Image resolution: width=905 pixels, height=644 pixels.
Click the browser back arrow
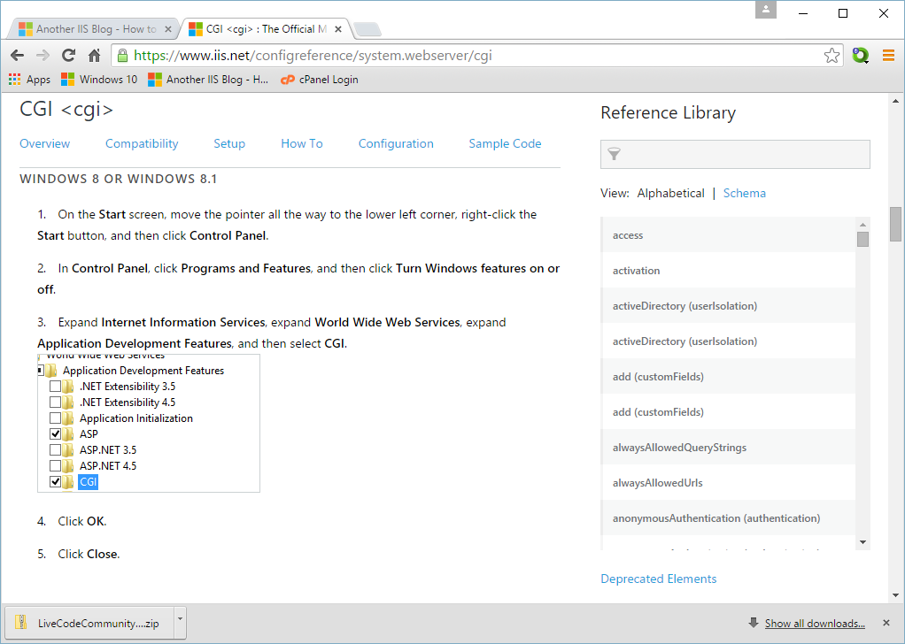tap(17, 56)
